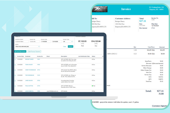Open customer link TASHA SAILER
Viewport: 170px width, 113px height.
29,65
